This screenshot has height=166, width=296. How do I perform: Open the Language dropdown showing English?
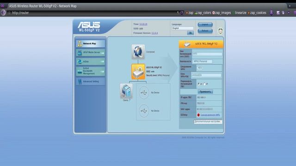pos(183,28)
